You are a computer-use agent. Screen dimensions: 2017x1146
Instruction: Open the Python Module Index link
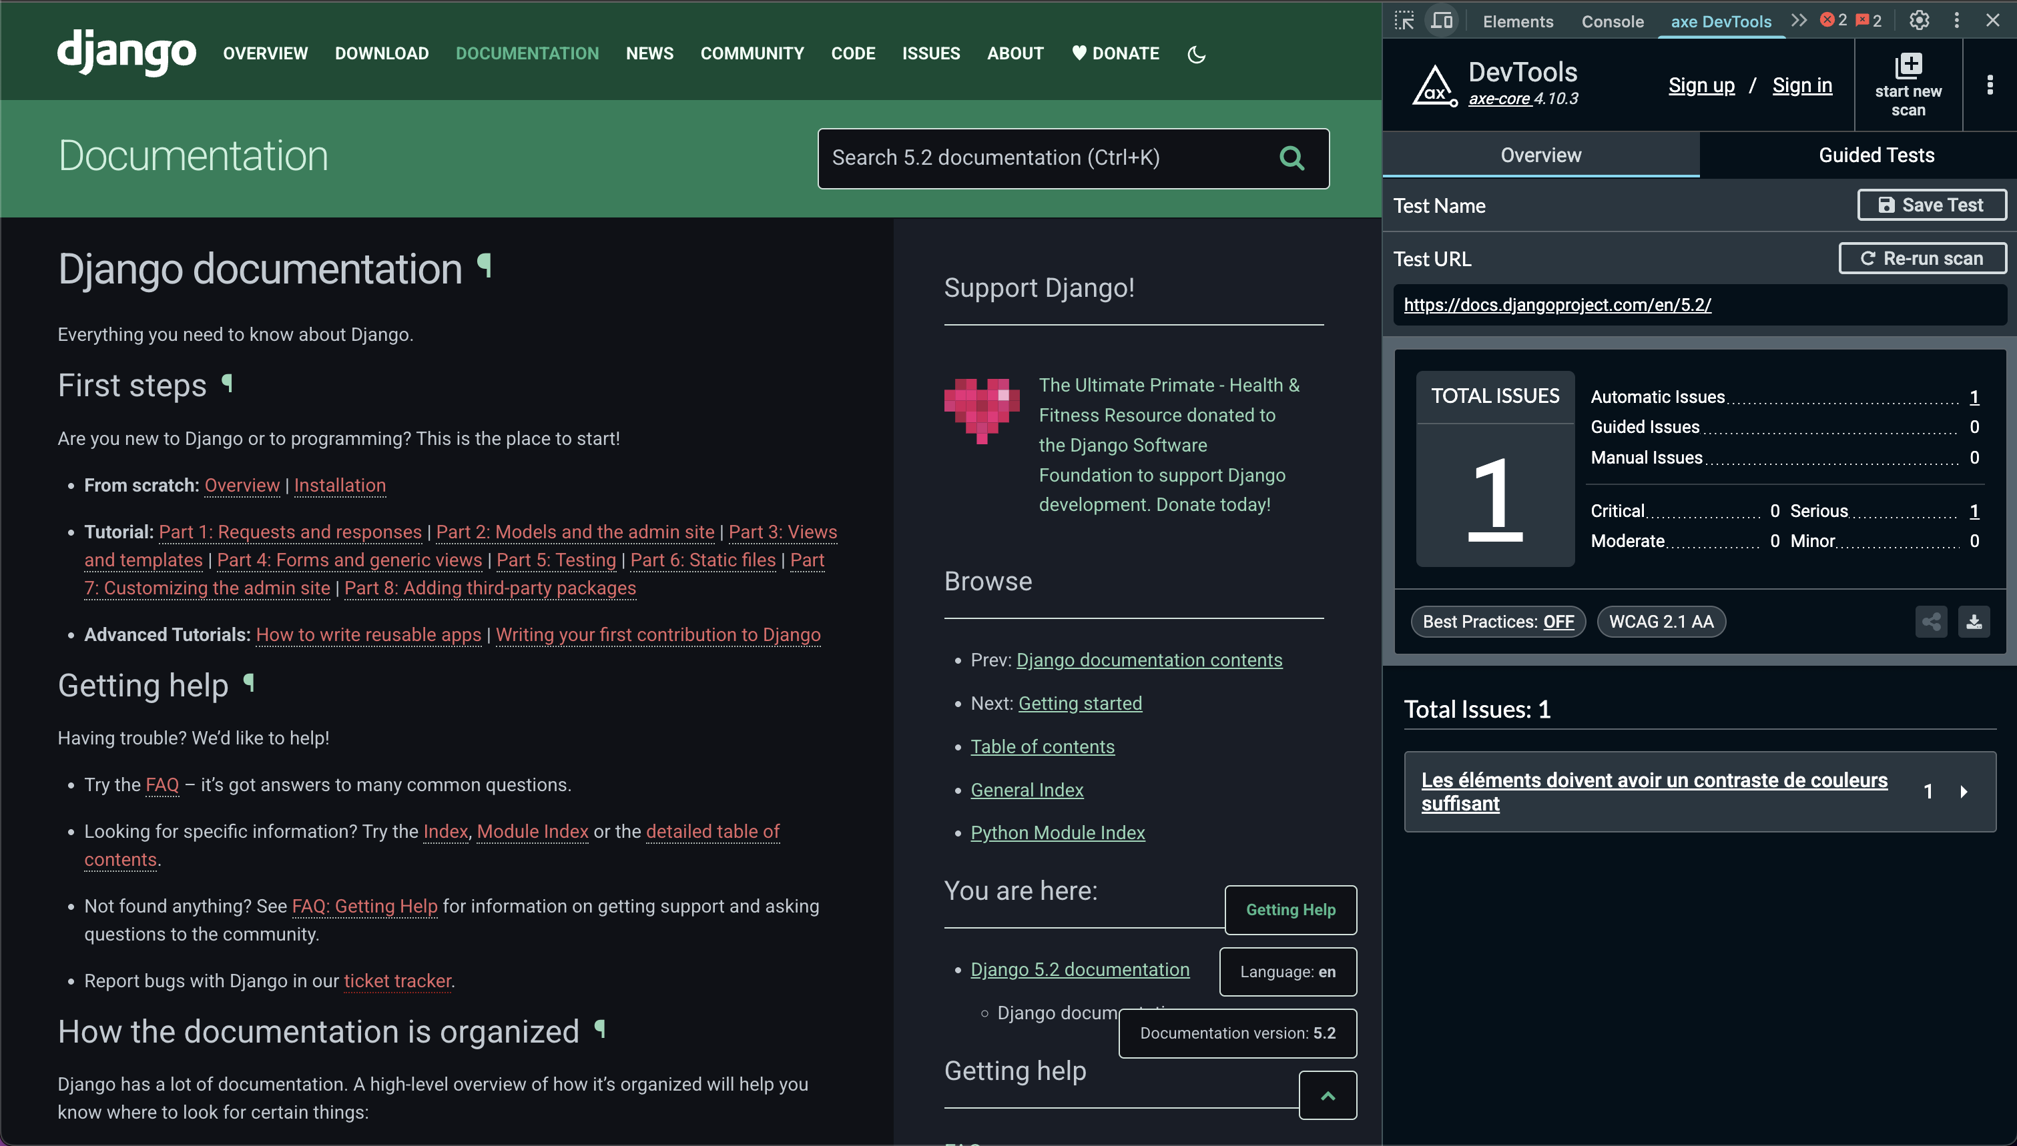[x=1057, y=832]
